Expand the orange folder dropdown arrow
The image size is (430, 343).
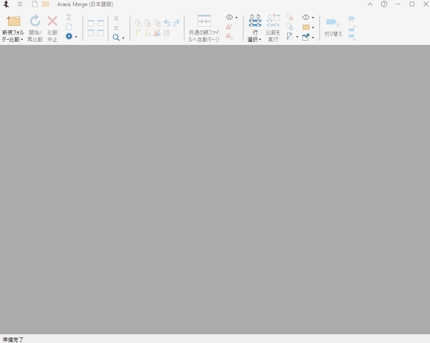tap(313, 27)
